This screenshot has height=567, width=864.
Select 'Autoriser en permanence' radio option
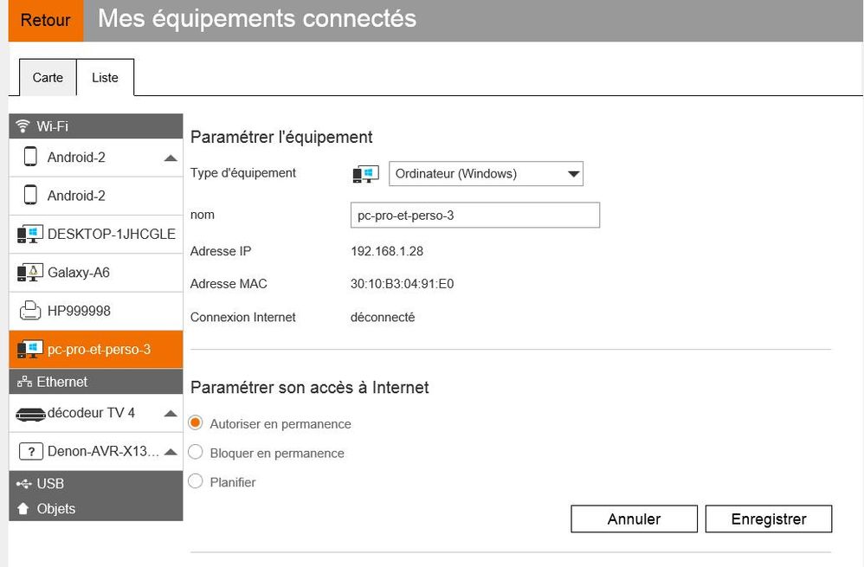point(196,423)
